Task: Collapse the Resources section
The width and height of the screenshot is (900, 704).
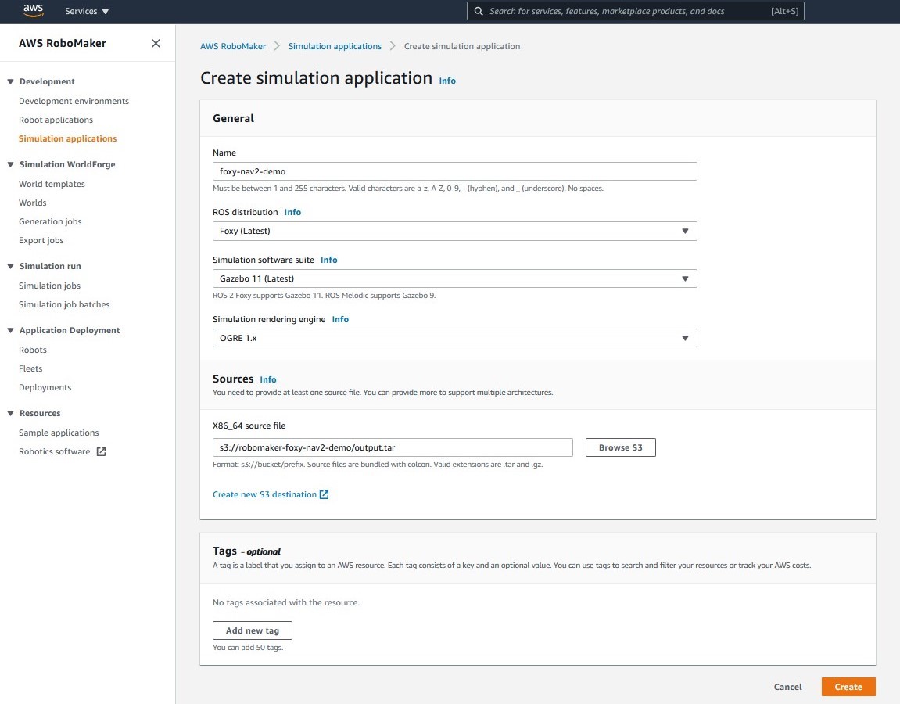Action: (x=10, y=413)
